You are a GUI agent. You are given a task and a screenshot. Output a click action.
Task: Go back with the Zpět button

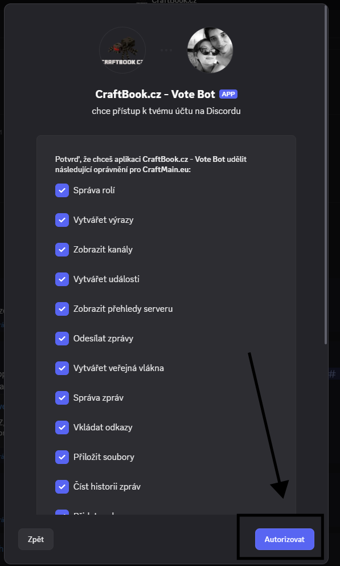(x=36, y=539)
